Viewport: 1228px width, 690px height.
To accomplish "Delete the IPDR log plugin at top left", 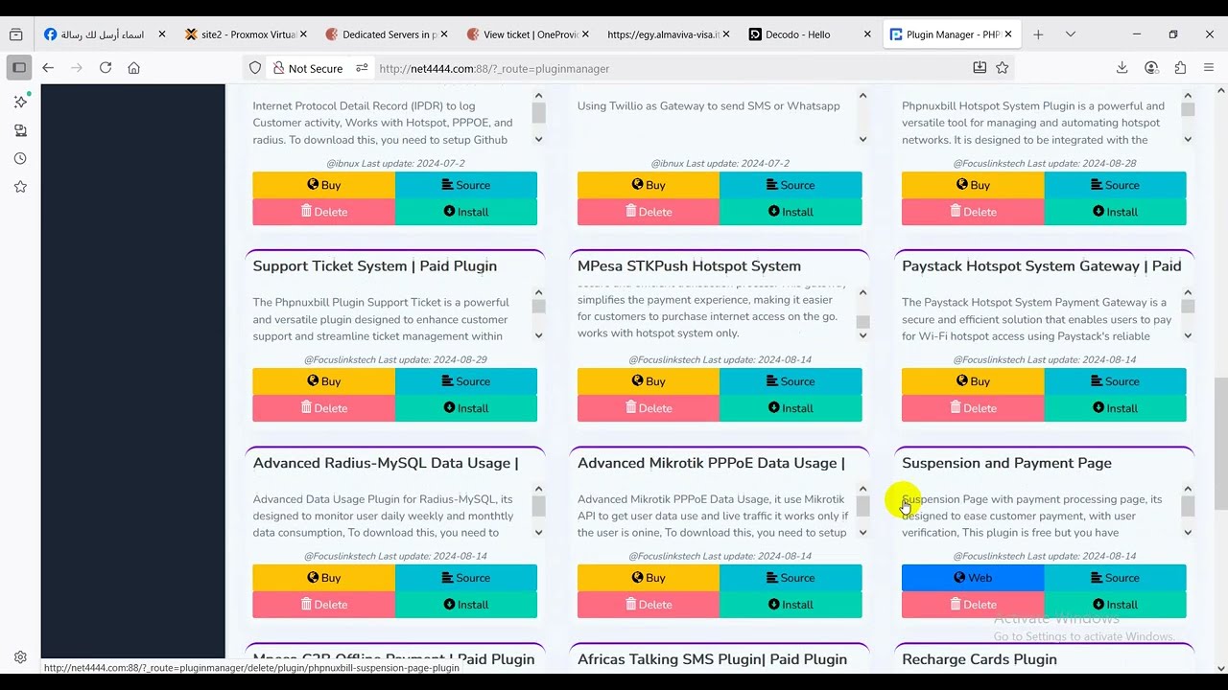I will click(x=323, y=212).
